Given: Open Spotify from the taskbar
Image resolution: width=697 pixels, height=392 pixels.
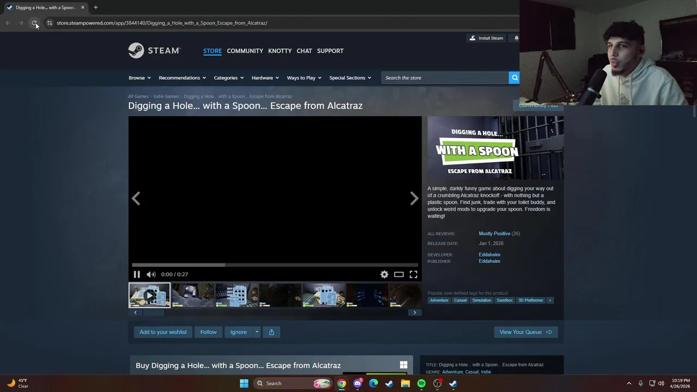Looking at the screenshot, I should click(421, 383).
